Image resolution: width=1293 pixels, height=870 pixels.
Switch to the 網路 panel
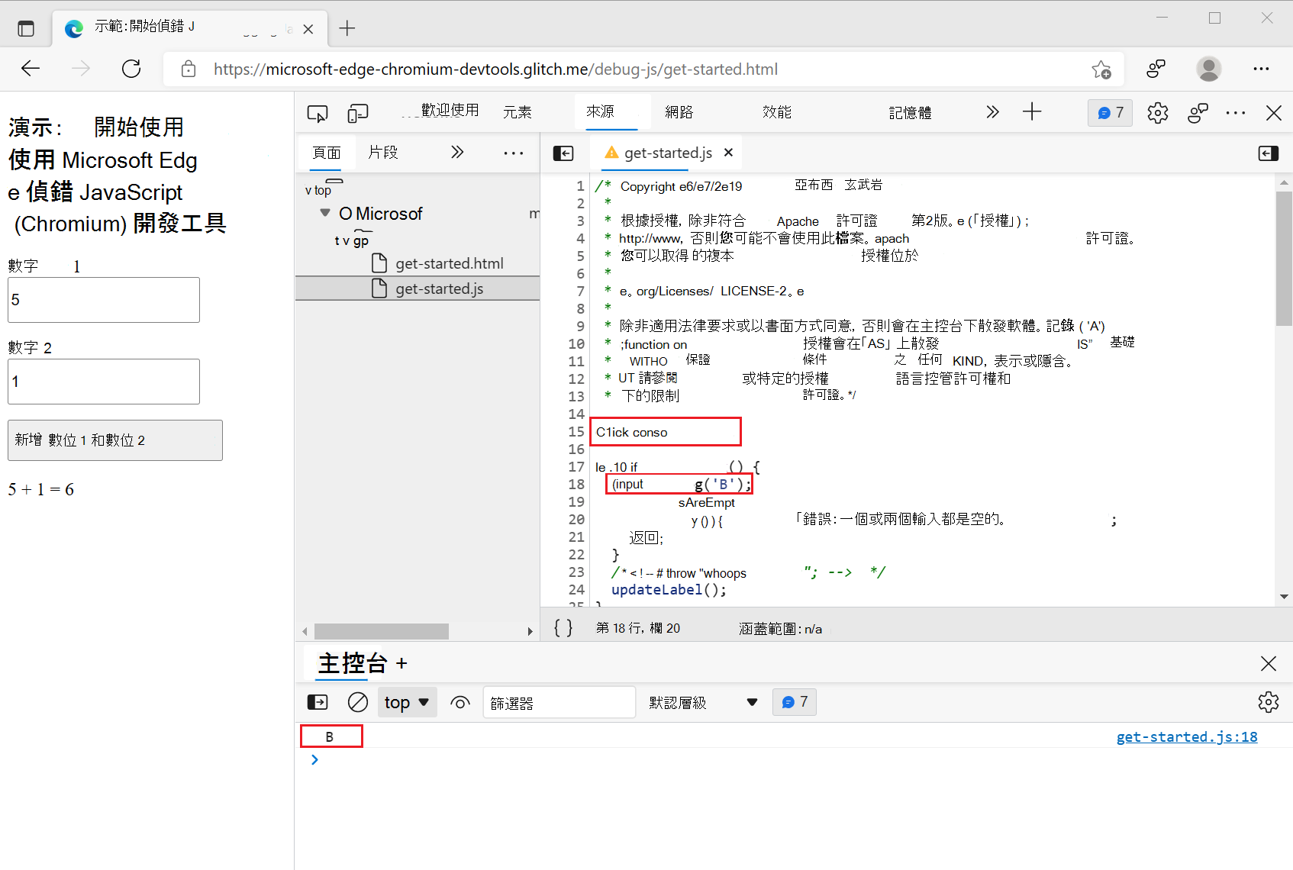tap(679, 111)
